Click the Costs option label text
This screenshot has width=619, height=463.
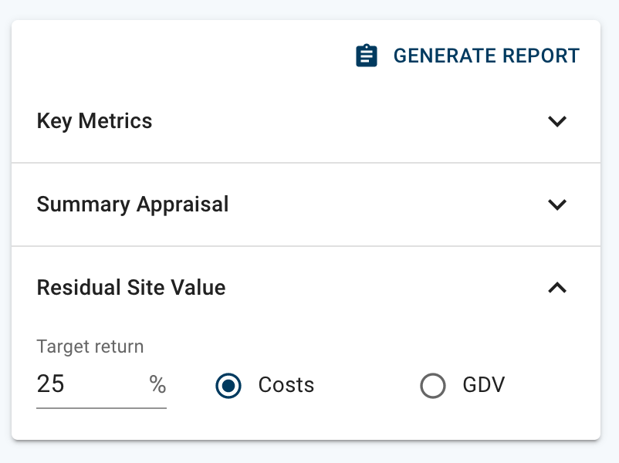pyautogui.click(x=286, y=385)
